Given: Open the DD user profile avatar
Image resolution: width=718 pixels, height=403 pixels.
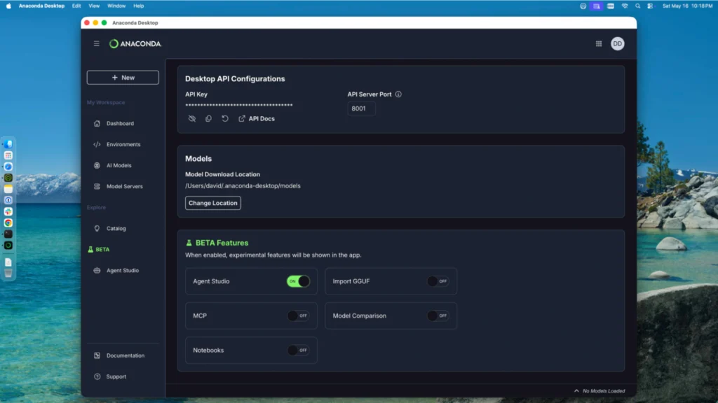Looking at the screenshot, I should pos(617,44).
